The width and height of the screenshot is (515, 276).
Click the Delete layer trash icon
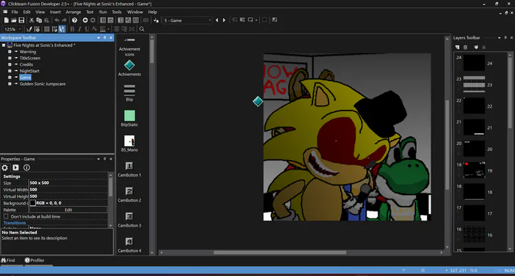(x=466, y=47)
